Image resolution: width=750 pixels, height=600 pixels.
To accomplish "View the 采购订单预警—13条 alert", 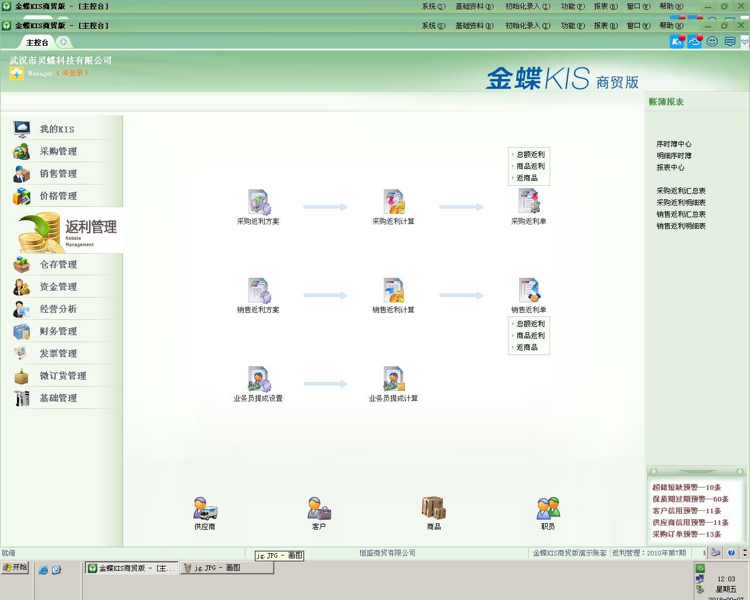I will click(x=687, y=534).
